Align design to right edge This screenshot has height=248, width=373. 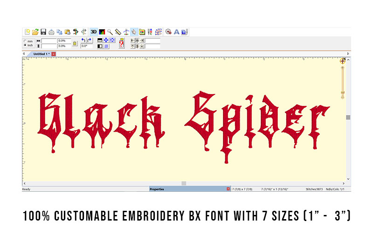tap(142, 40)
